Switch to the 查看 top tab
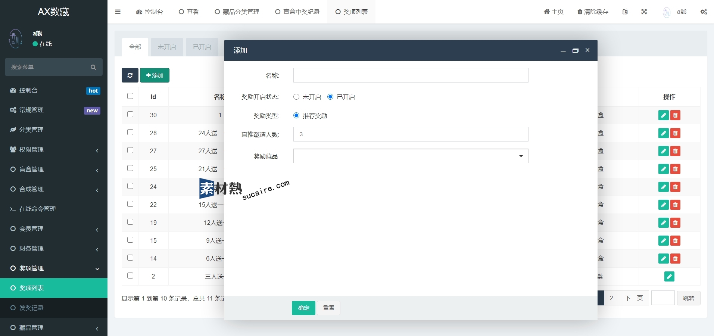714x336 pixels. [189, 12]
